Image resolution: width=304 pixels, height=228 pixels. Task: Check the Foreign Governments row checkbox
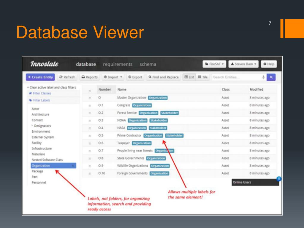tap(90, 174)
